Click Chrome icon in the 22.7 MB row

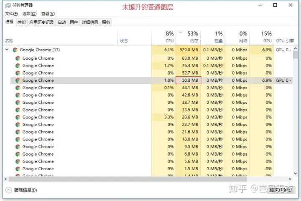18,125
